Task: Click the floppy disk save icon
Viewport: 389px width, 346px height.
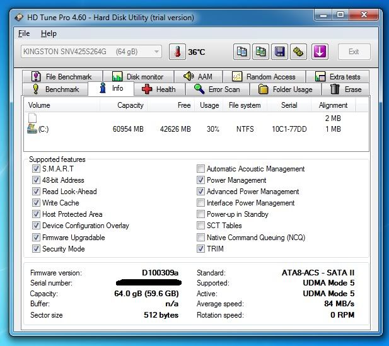Action: pos(279,52)
